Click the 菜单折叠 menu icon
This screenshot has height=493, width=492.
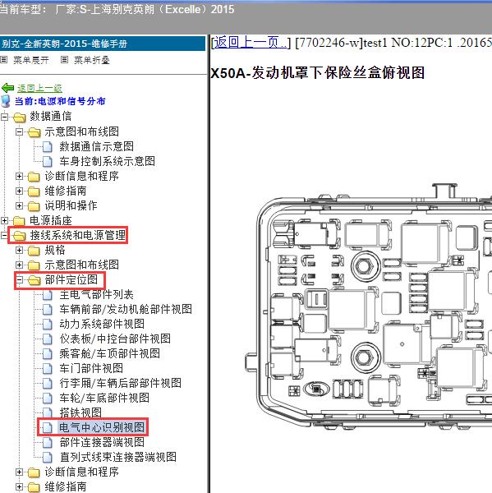tap(64, 59)
